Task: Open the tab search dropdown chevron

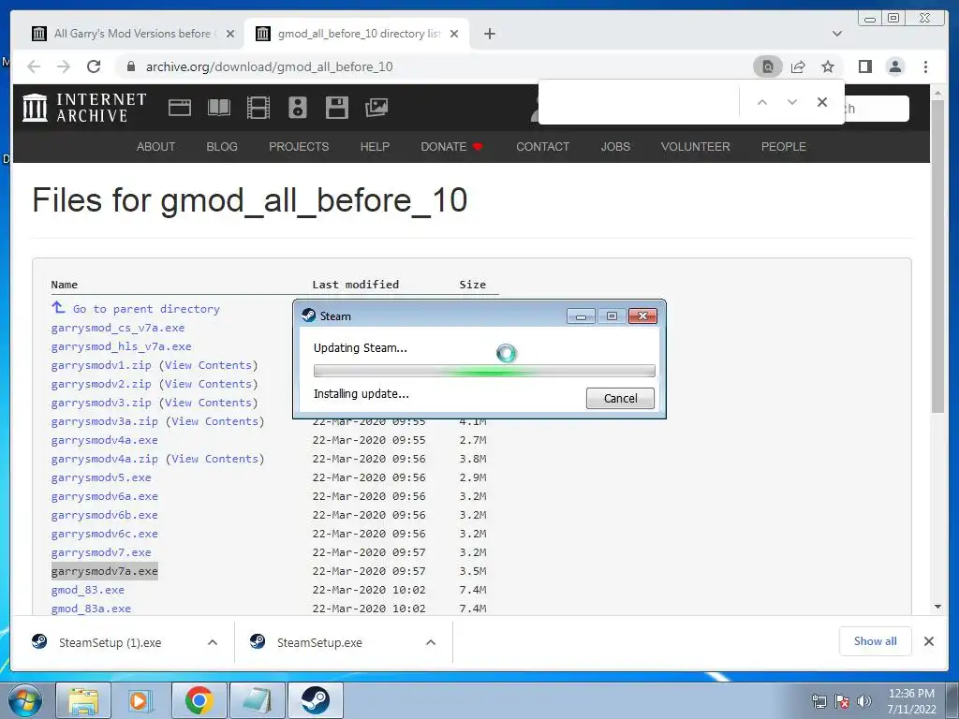Action: [837, 34]
